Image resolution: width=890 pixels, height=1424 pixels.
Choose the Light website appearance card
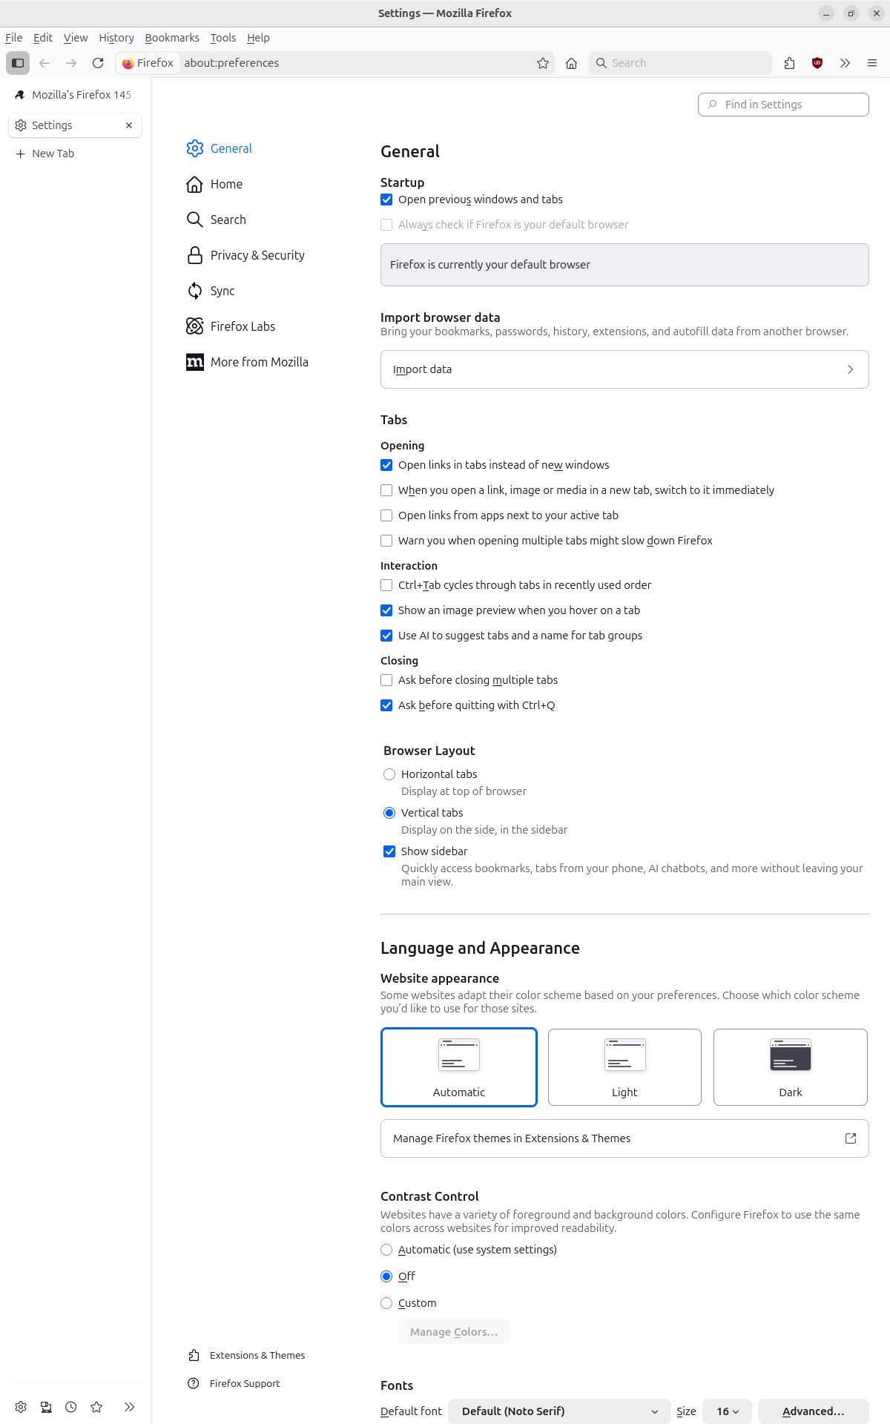(x=624, y=1067)
